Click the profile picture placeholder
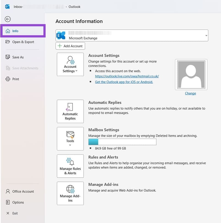 pos(191,74)
